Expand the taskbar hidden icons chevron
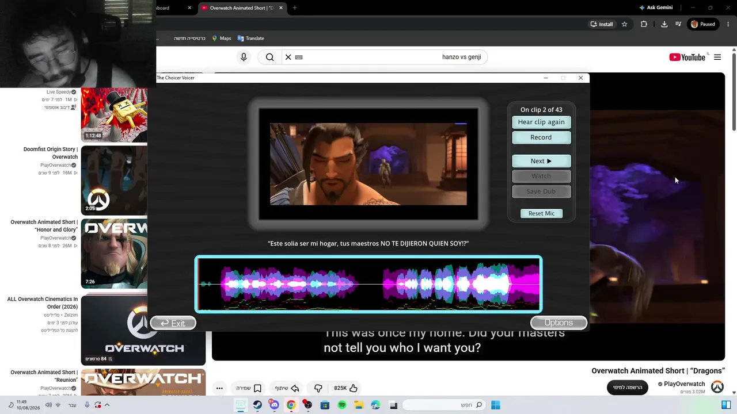737x414 pixels. click(x=107, y=405)
